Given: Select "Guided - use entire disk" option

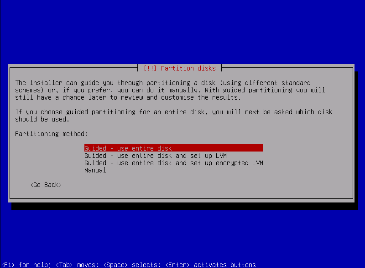Looking at the screenshot, I should [128, 148].
